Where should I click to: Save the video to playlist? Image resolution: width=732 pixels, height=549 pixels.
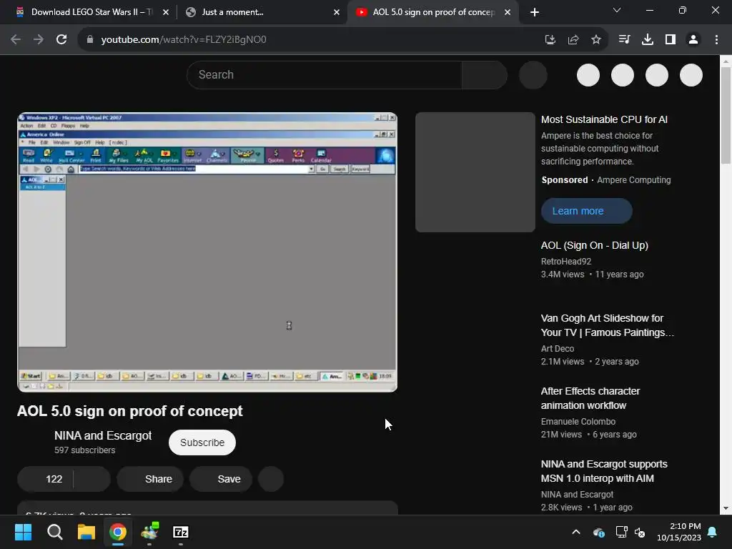[x=221, y=479]
